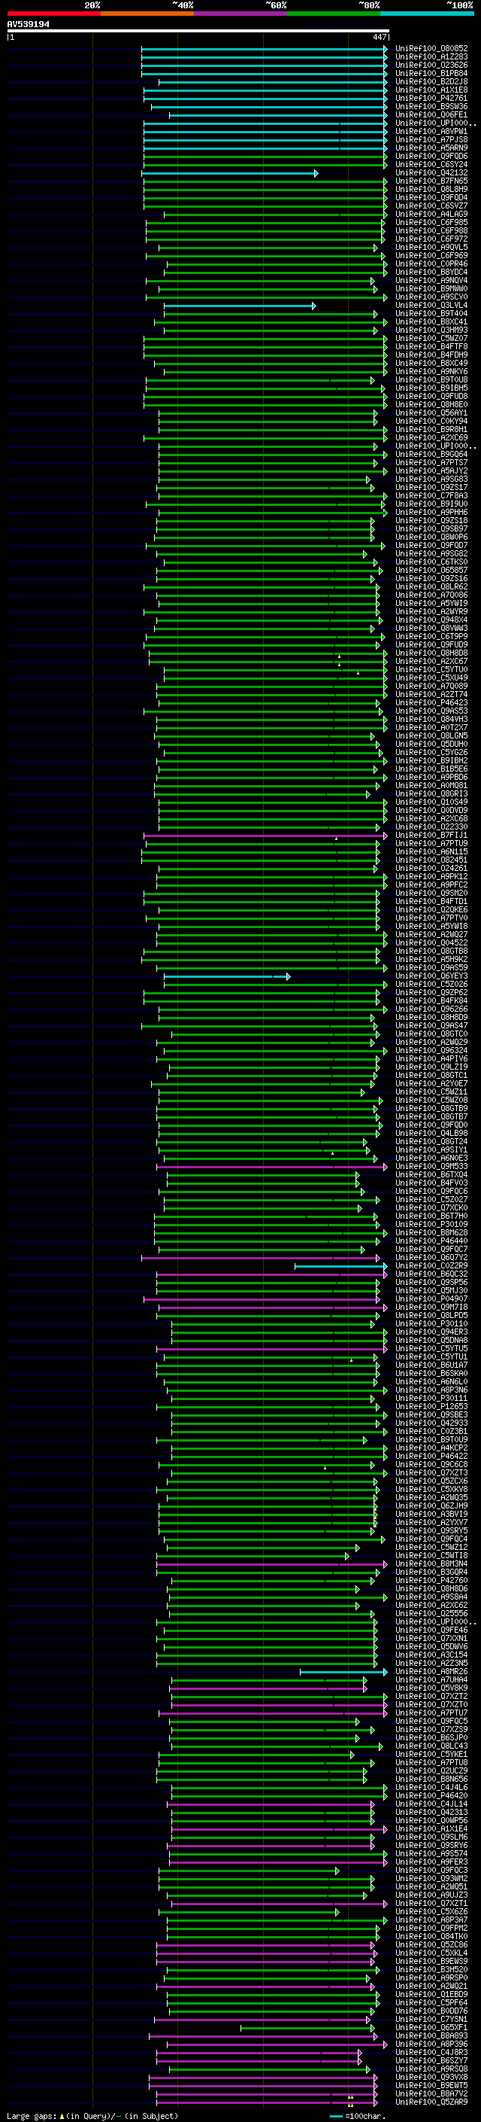Select hit UniRef100_A8P3A7
This screenshot has width=481, height=2122.
point(431,1920)
